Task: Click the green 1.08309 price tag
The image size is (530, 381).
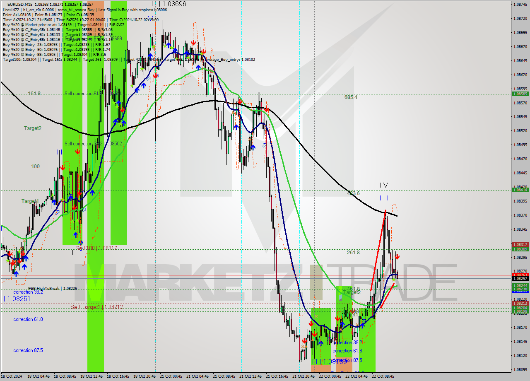Action: [520, 249]
